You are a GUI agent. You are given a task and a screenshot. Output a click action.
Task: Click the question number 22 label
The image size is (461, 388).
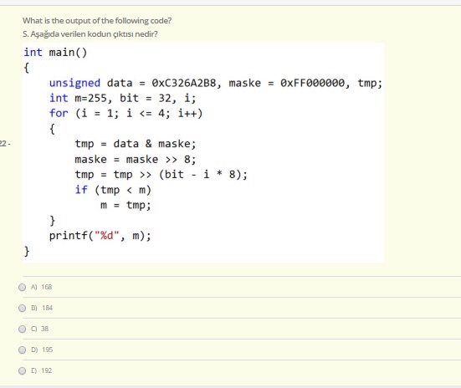click(x=4, y=144)
